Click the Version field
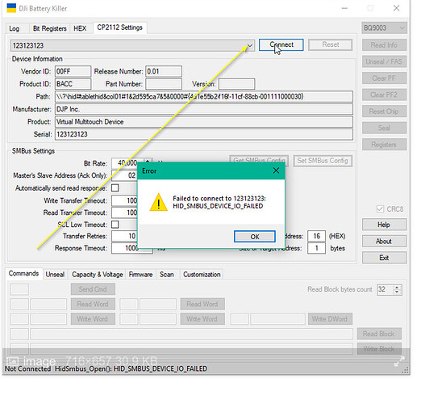The height and width of the screenshot is (404, 421). (236, 84)
